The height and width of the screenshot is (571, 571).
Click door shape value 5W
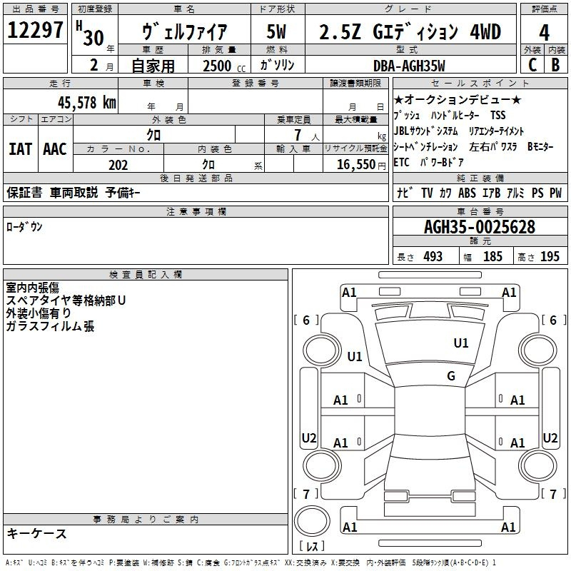coord(277,31)
